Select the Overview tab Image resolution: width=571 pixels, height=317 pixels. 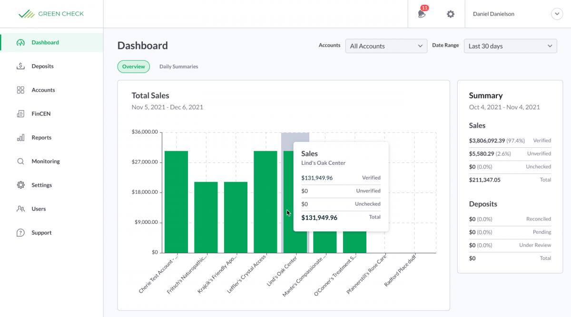pos(133,67)
